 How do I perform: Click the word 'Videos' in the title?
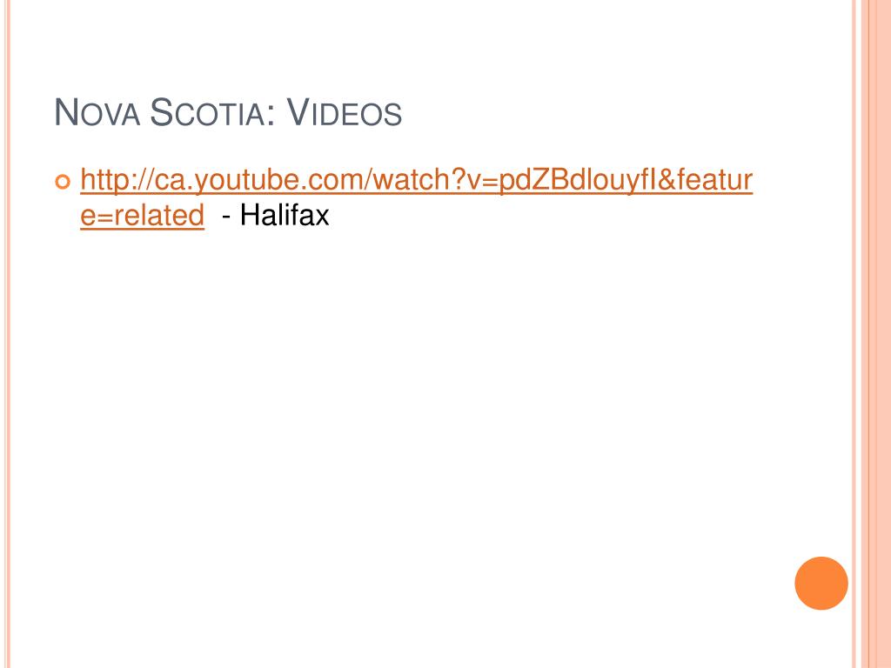coord(344,112)
